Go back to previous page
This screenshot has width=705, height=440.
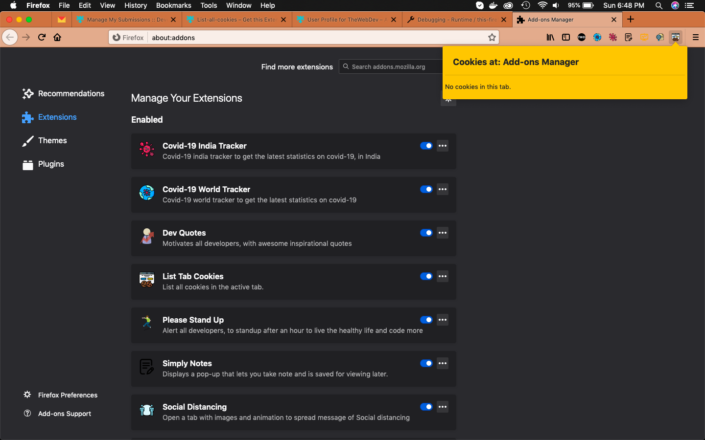pos(10,37)
